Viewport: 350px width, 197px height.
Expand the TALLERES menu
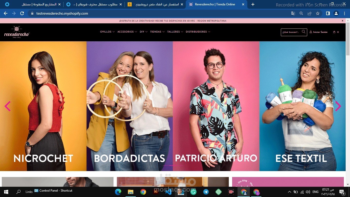coord(175,32)
